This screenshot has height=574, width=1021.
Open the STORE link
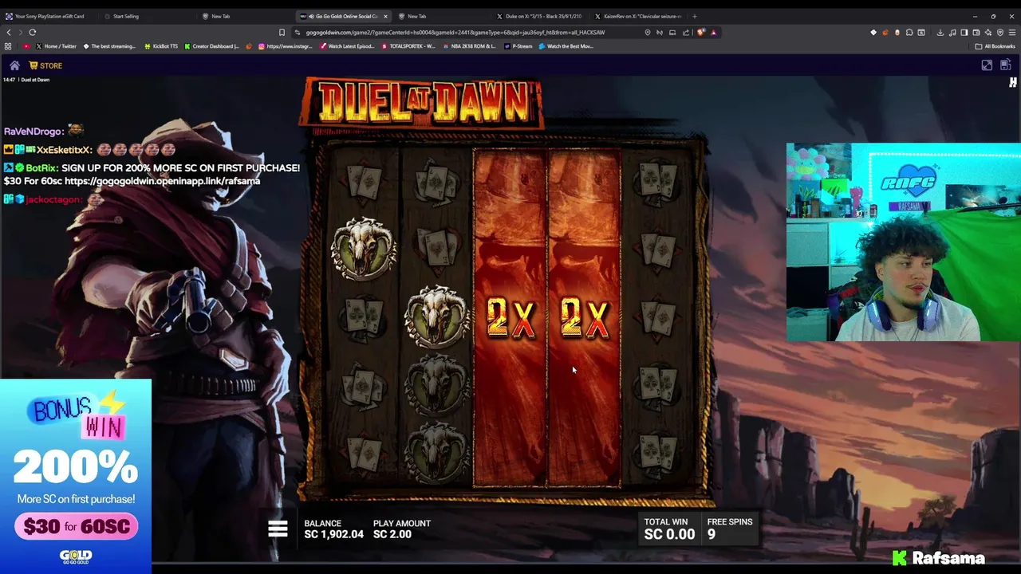(45, 65)
